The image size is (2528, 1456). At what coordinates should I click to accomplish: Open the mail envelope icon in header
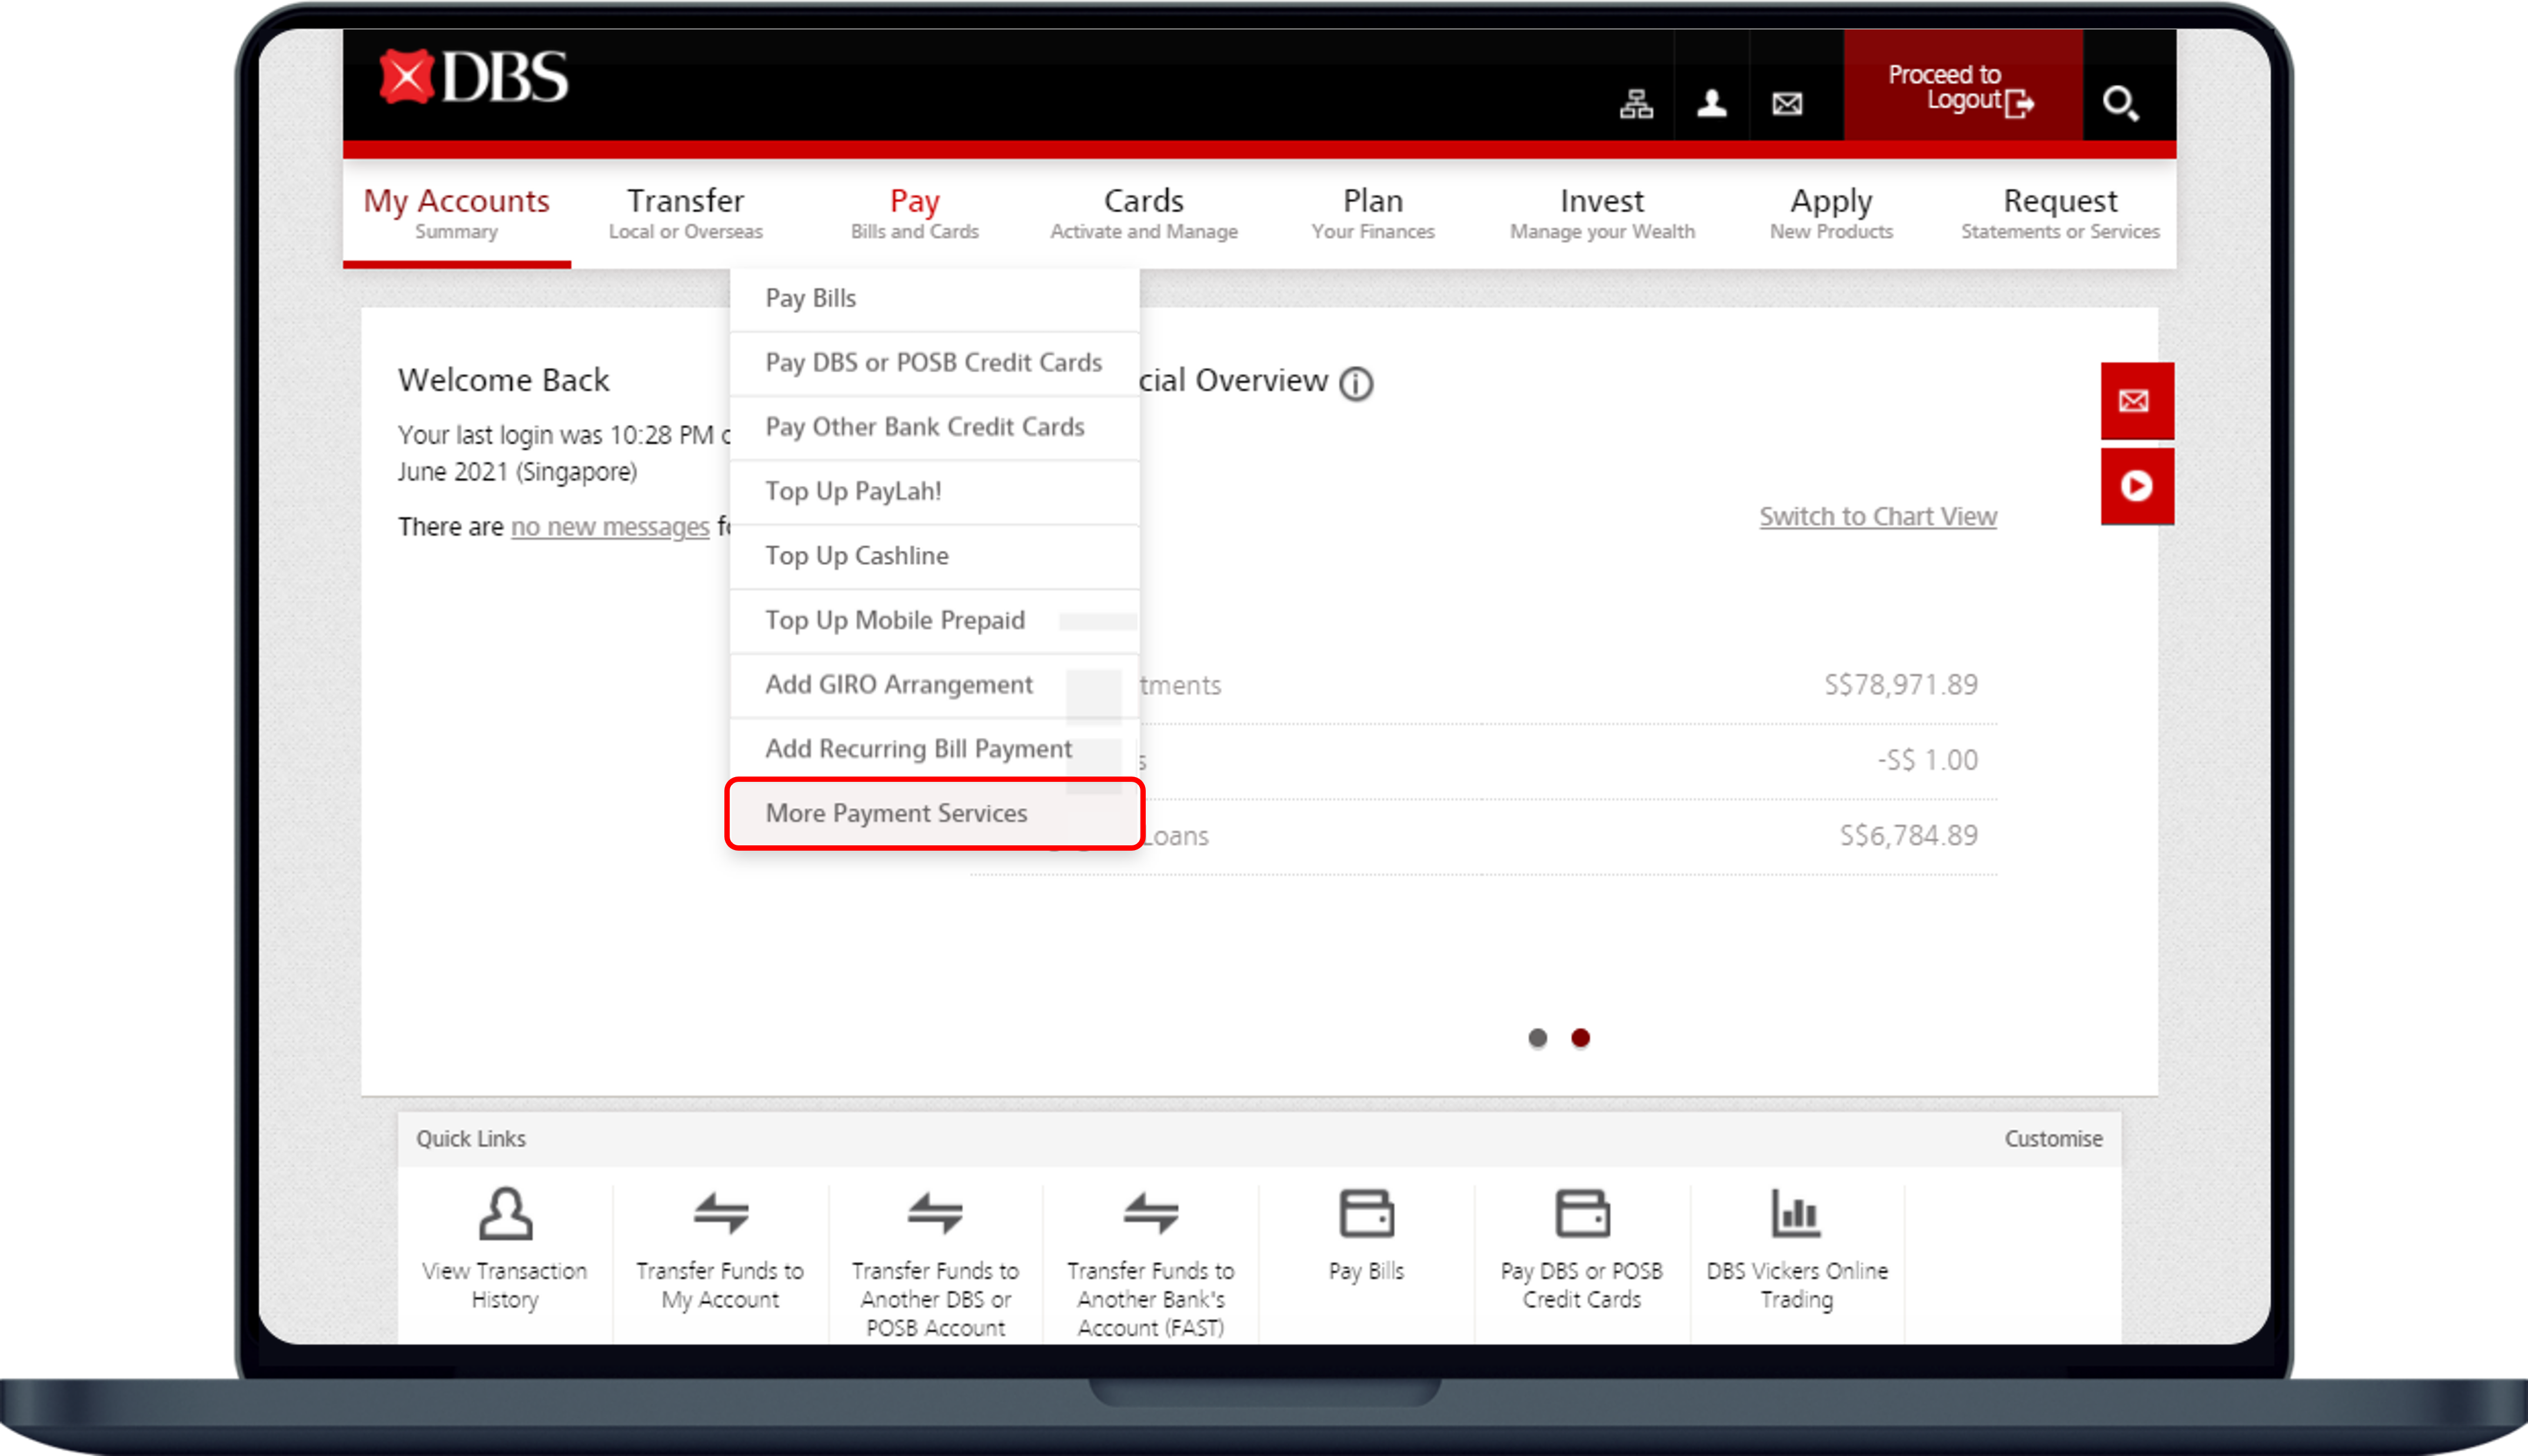point(1787,103)
